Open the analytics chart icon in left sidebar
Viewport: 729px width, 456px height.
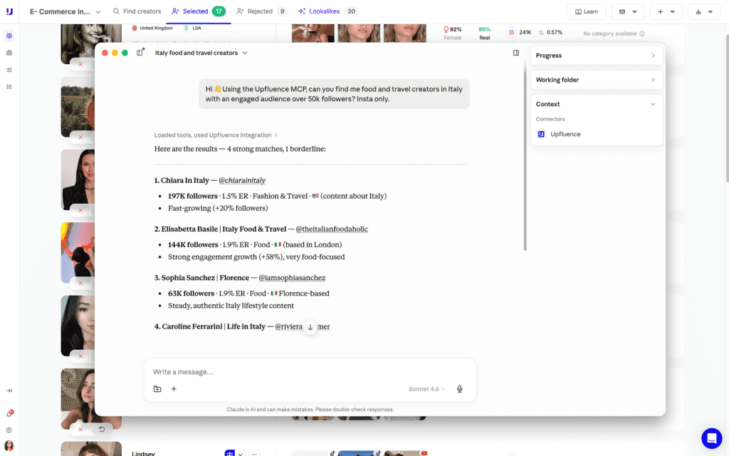9,70
